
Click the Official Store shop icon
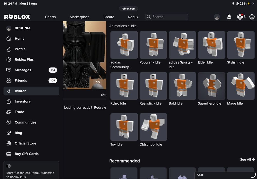tap(9, 143)
